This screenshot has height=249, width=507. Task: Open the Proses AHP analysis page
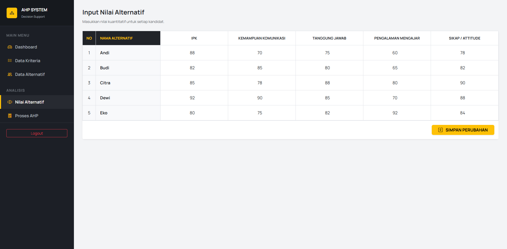click(x=26, y=116)
